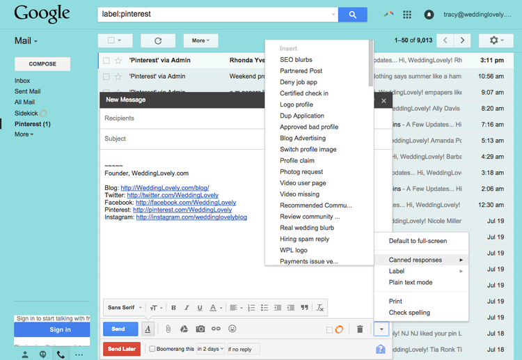Insert a bulleted list
Viewport: 522px width, 360px height.
[264, 308]
